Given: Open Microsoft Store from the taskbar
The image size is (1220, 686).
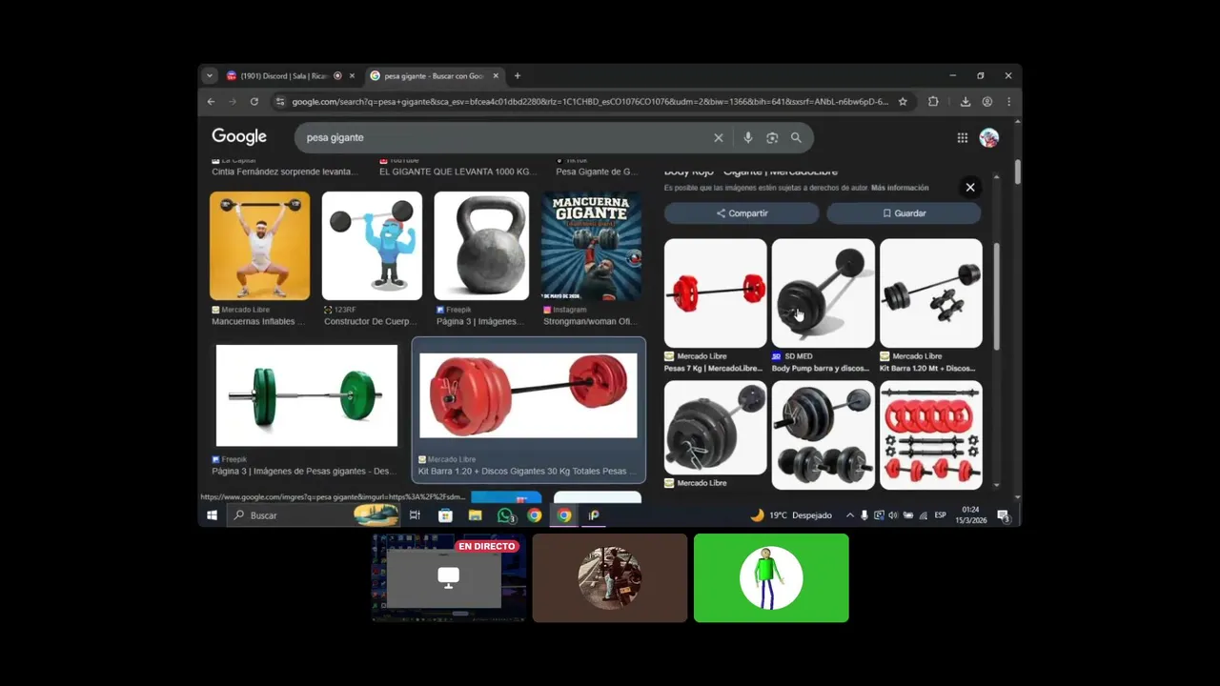Looking at the screenshot, I should click(x=445, y=515).
